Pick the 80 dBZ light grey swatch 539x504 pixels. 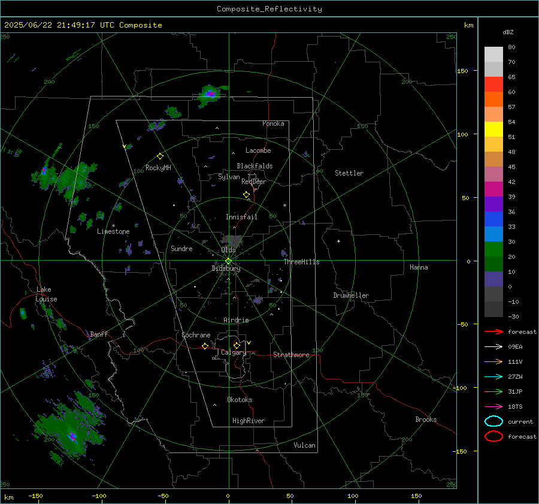[x=493, y=55]
